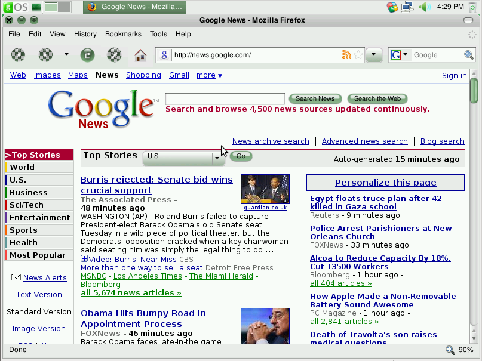
Task: Open the address bar history dropdown
Action: tap(373, 55)
